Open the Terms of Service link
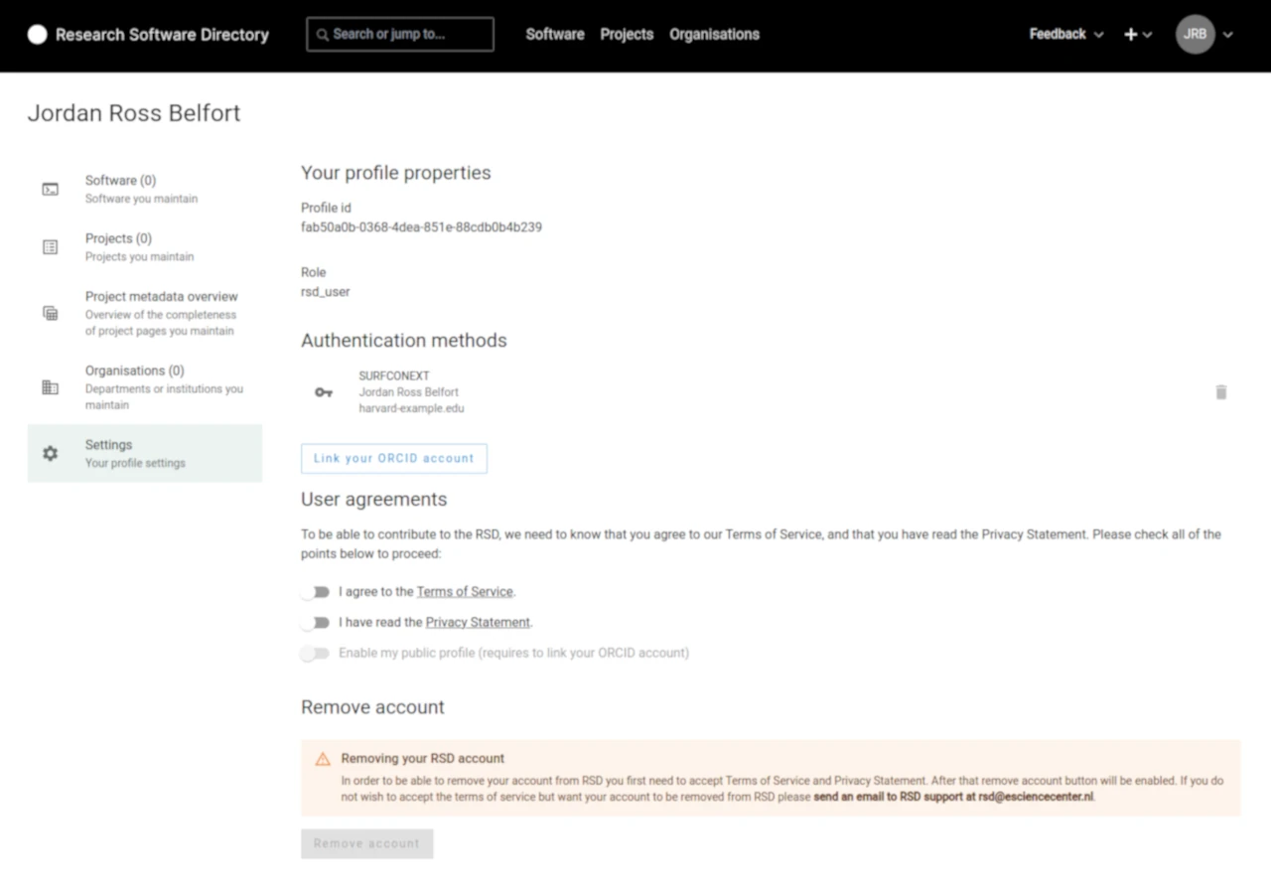 coord(465,592)
